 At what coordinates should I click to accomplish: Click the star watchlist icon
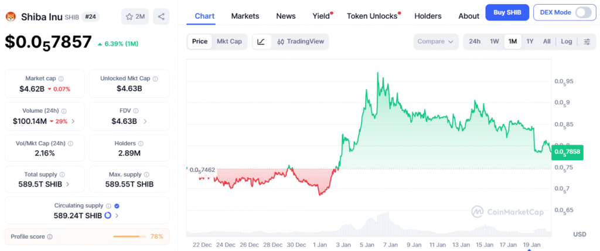[129, 16]
